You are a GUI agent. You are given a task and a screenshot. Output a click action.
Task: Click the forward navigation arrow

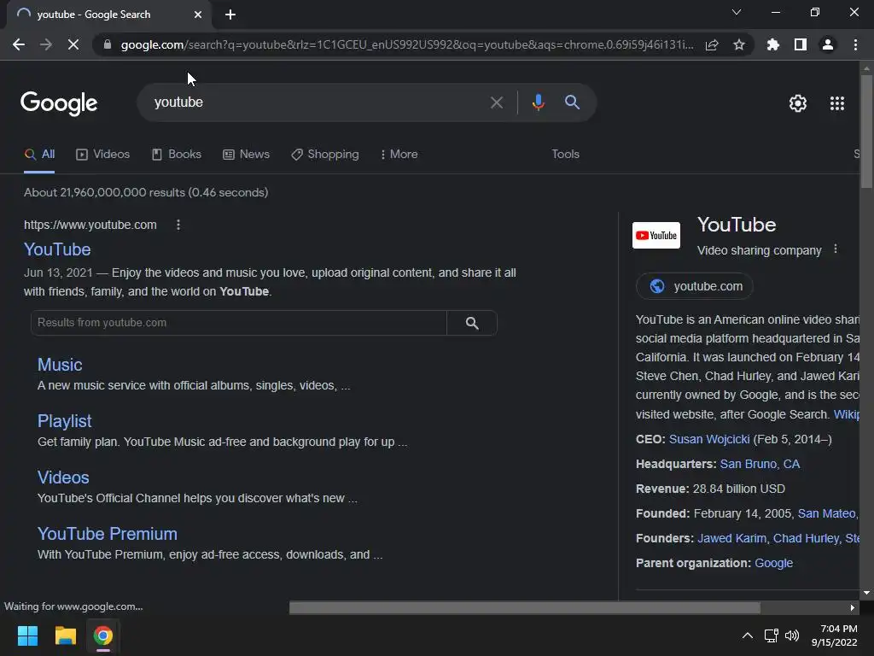46,44
